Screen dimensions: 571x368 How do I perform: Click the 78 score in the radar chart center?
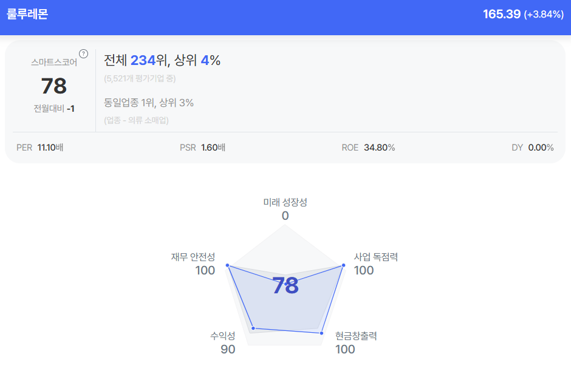click(x=285, y=285)
